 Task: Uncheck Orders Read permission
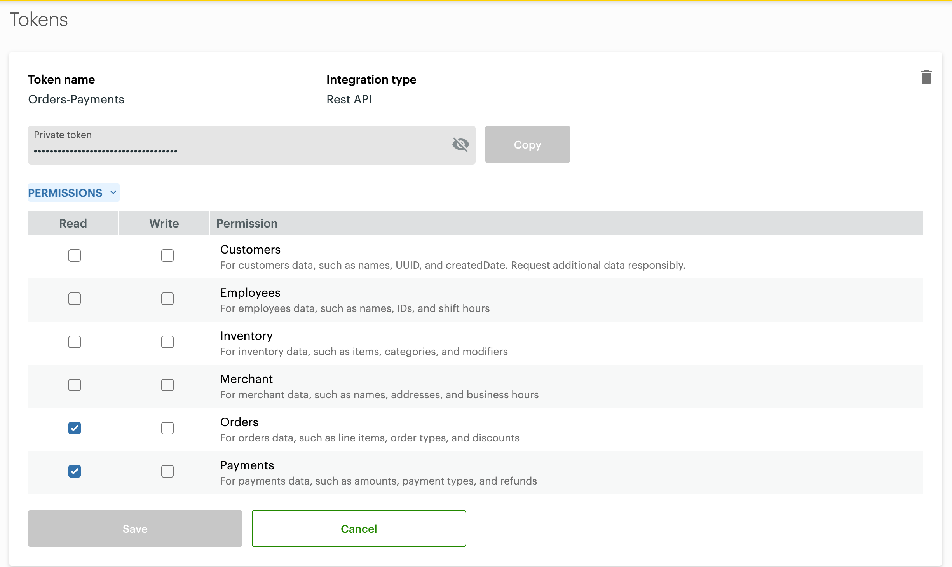tap(74, 428)
